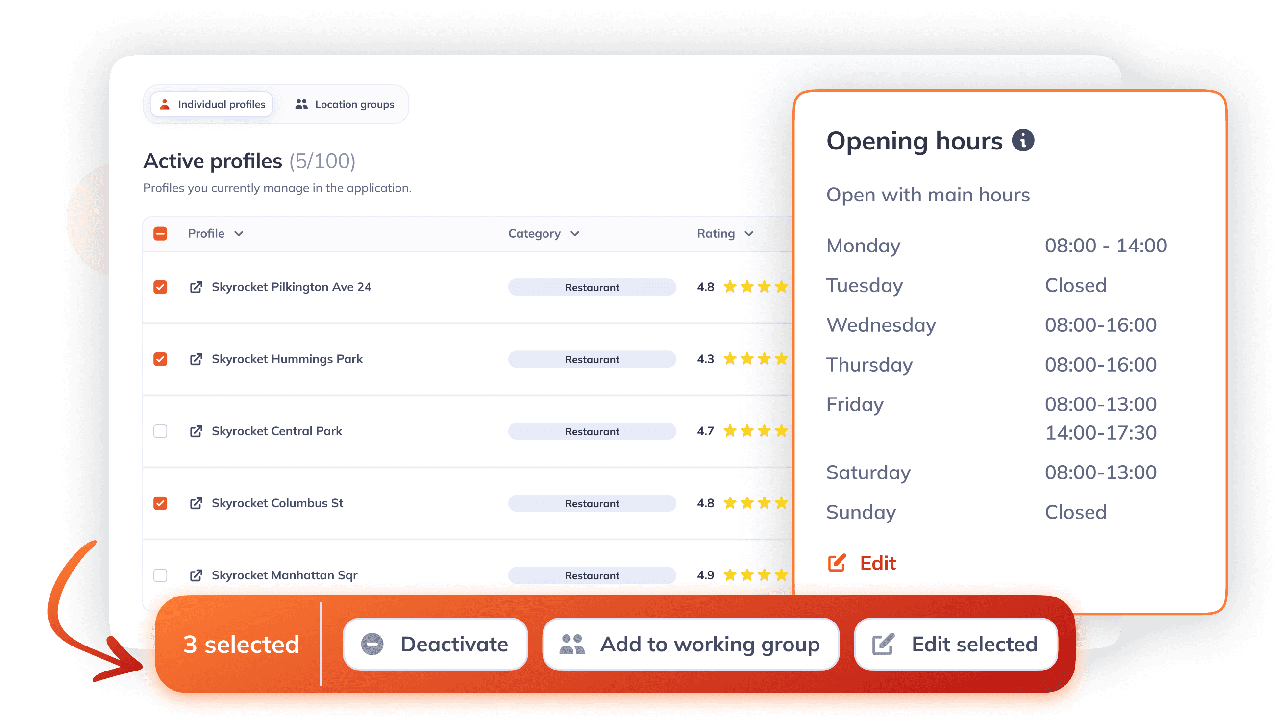Sort by Profile column chevron
This screenshot has height=721, width=1287.
point(239,234)
